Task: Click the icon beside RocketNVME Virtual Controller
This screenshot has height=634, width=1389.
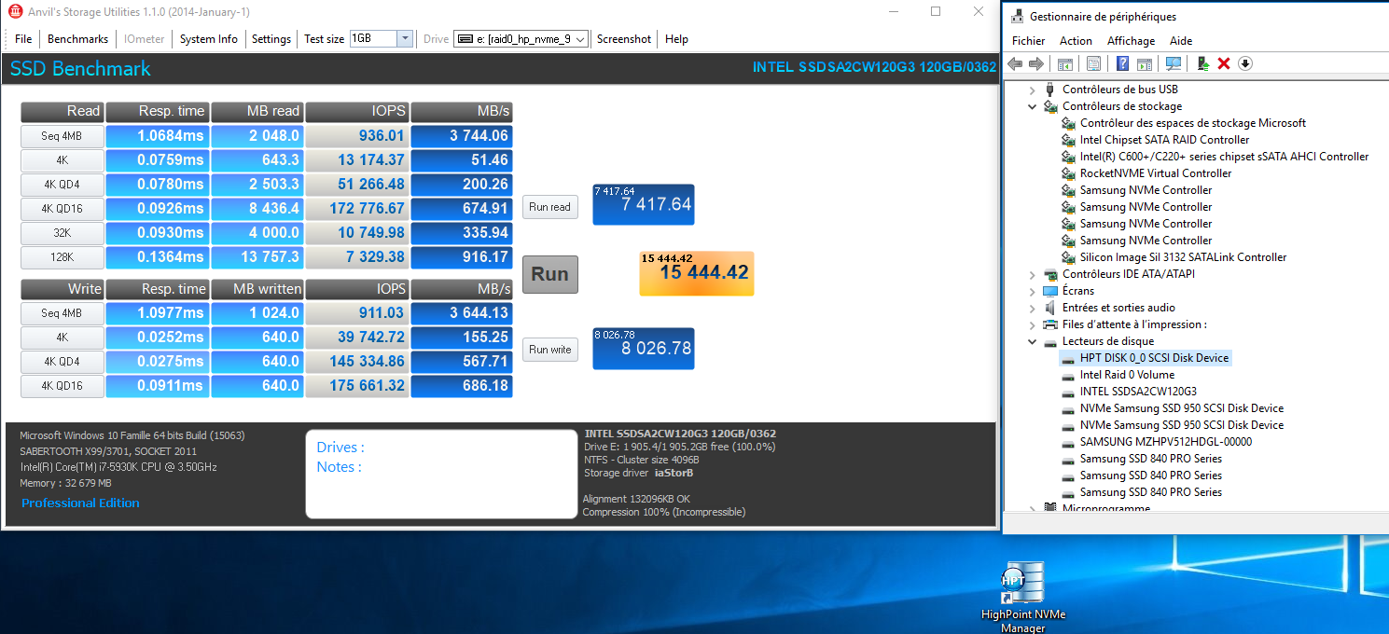Action: (x=1069, y=173)
